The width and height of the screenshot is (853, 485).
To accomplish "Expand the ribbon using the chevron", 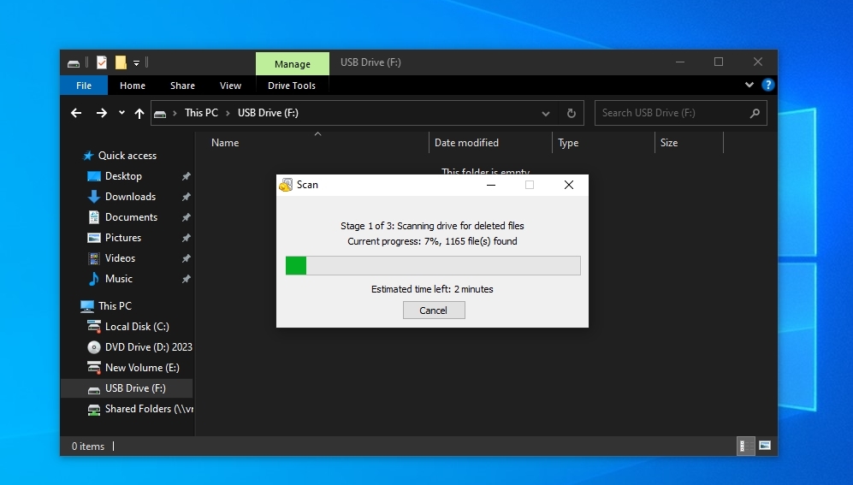I will pos(749,85).
